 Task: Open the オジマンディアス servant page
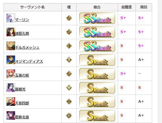[29, 62]
